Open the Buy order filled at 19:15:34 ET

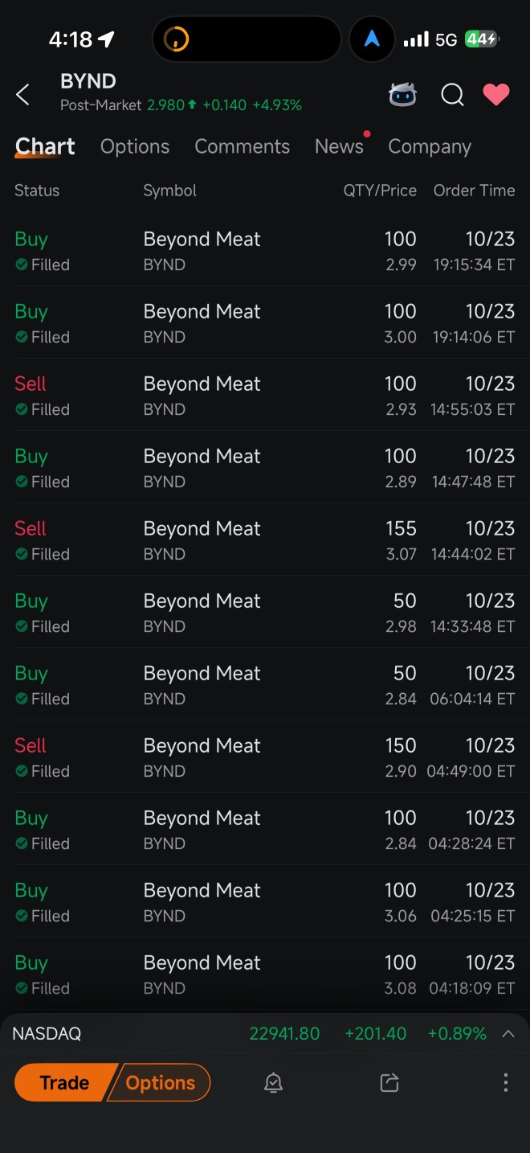(265, 250)
